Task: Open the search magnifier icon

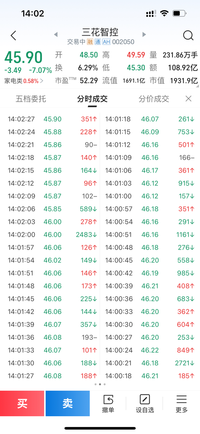Action: pos(188,35)
